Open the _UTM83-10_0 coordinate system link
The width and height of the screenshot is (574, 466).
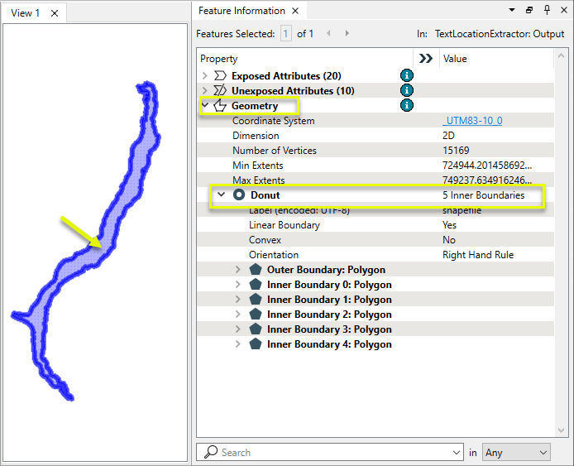tap(472, 121)
